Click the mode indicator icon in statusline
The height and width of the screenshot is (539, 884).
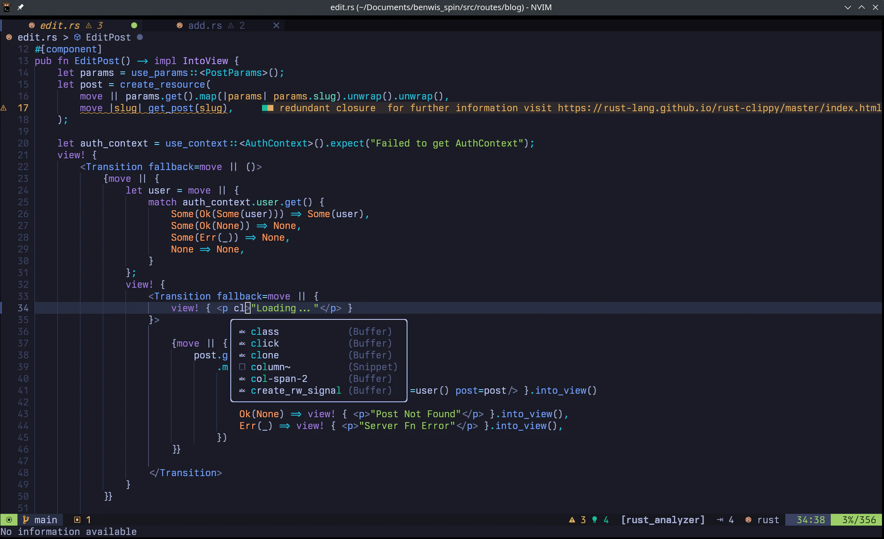click(9, 520)
